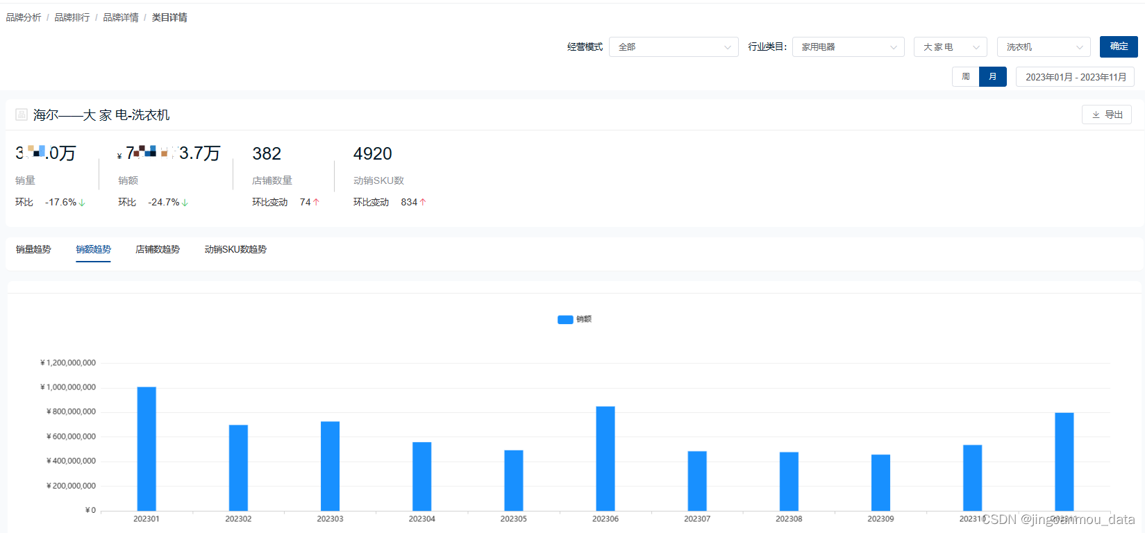Click the up arrow next to 74
The height and width of the screenshot is (533, 1145).
click(316, 202)
